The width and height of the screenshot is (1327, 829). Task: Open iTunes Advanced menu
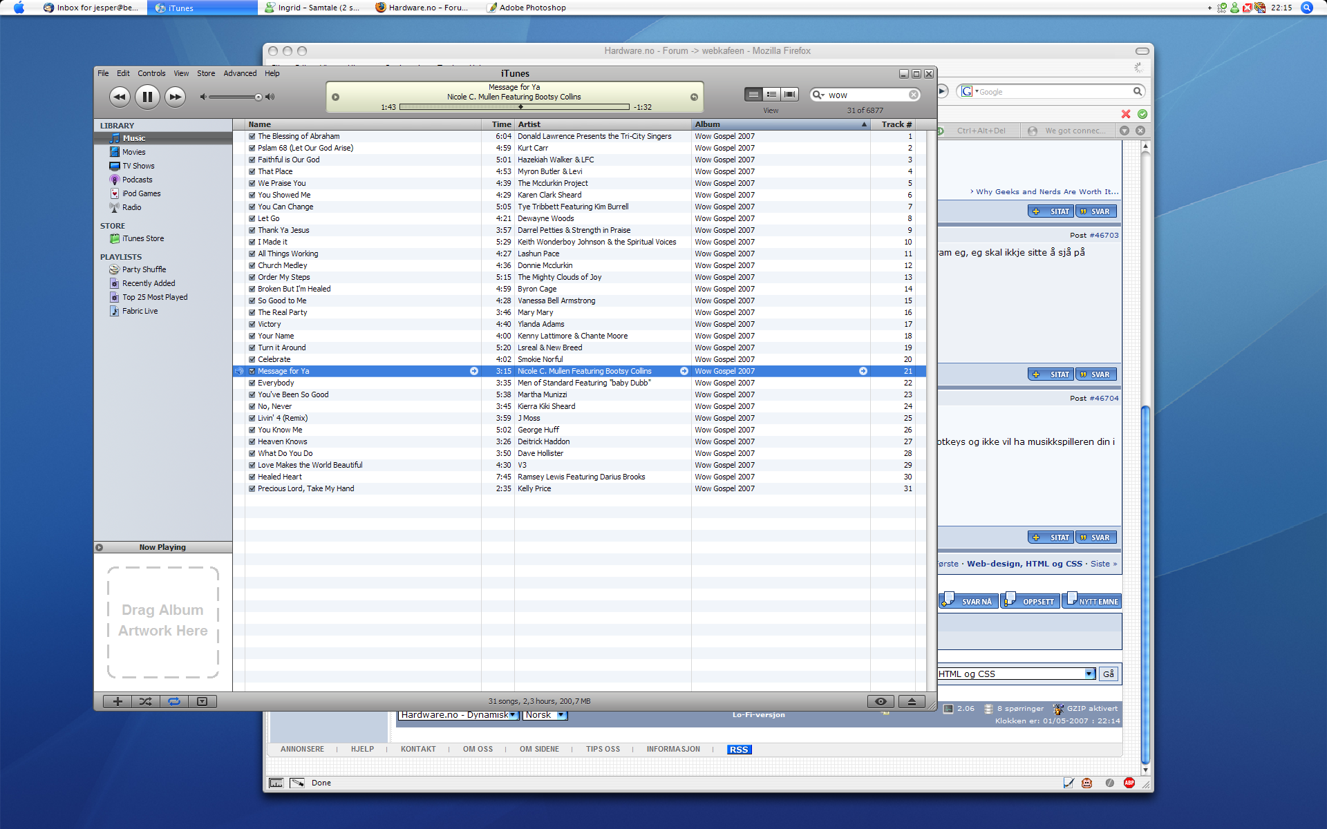(240, 73)
